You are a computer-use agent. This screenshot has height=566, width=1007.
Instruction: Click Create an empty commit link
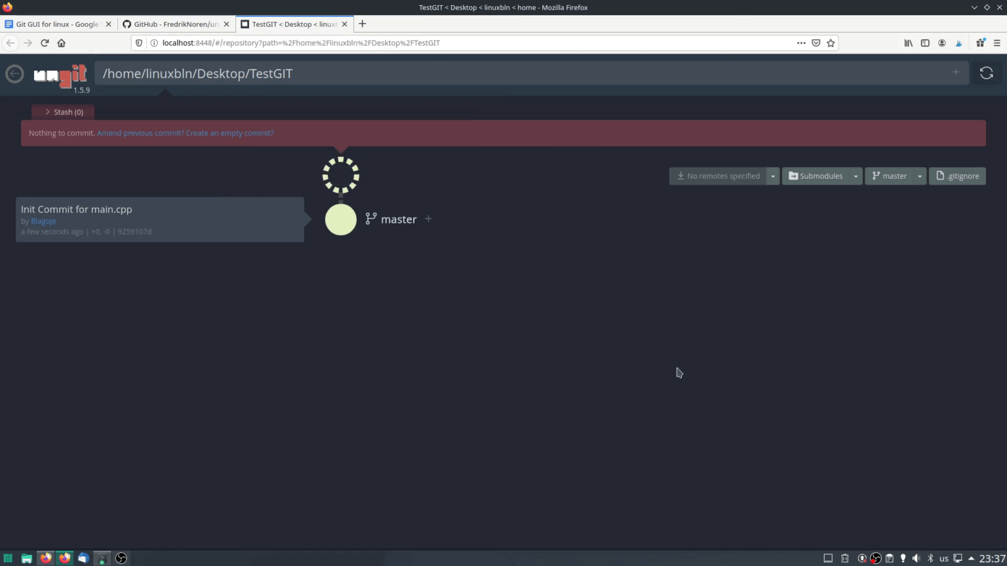click(x=229, y=133)
